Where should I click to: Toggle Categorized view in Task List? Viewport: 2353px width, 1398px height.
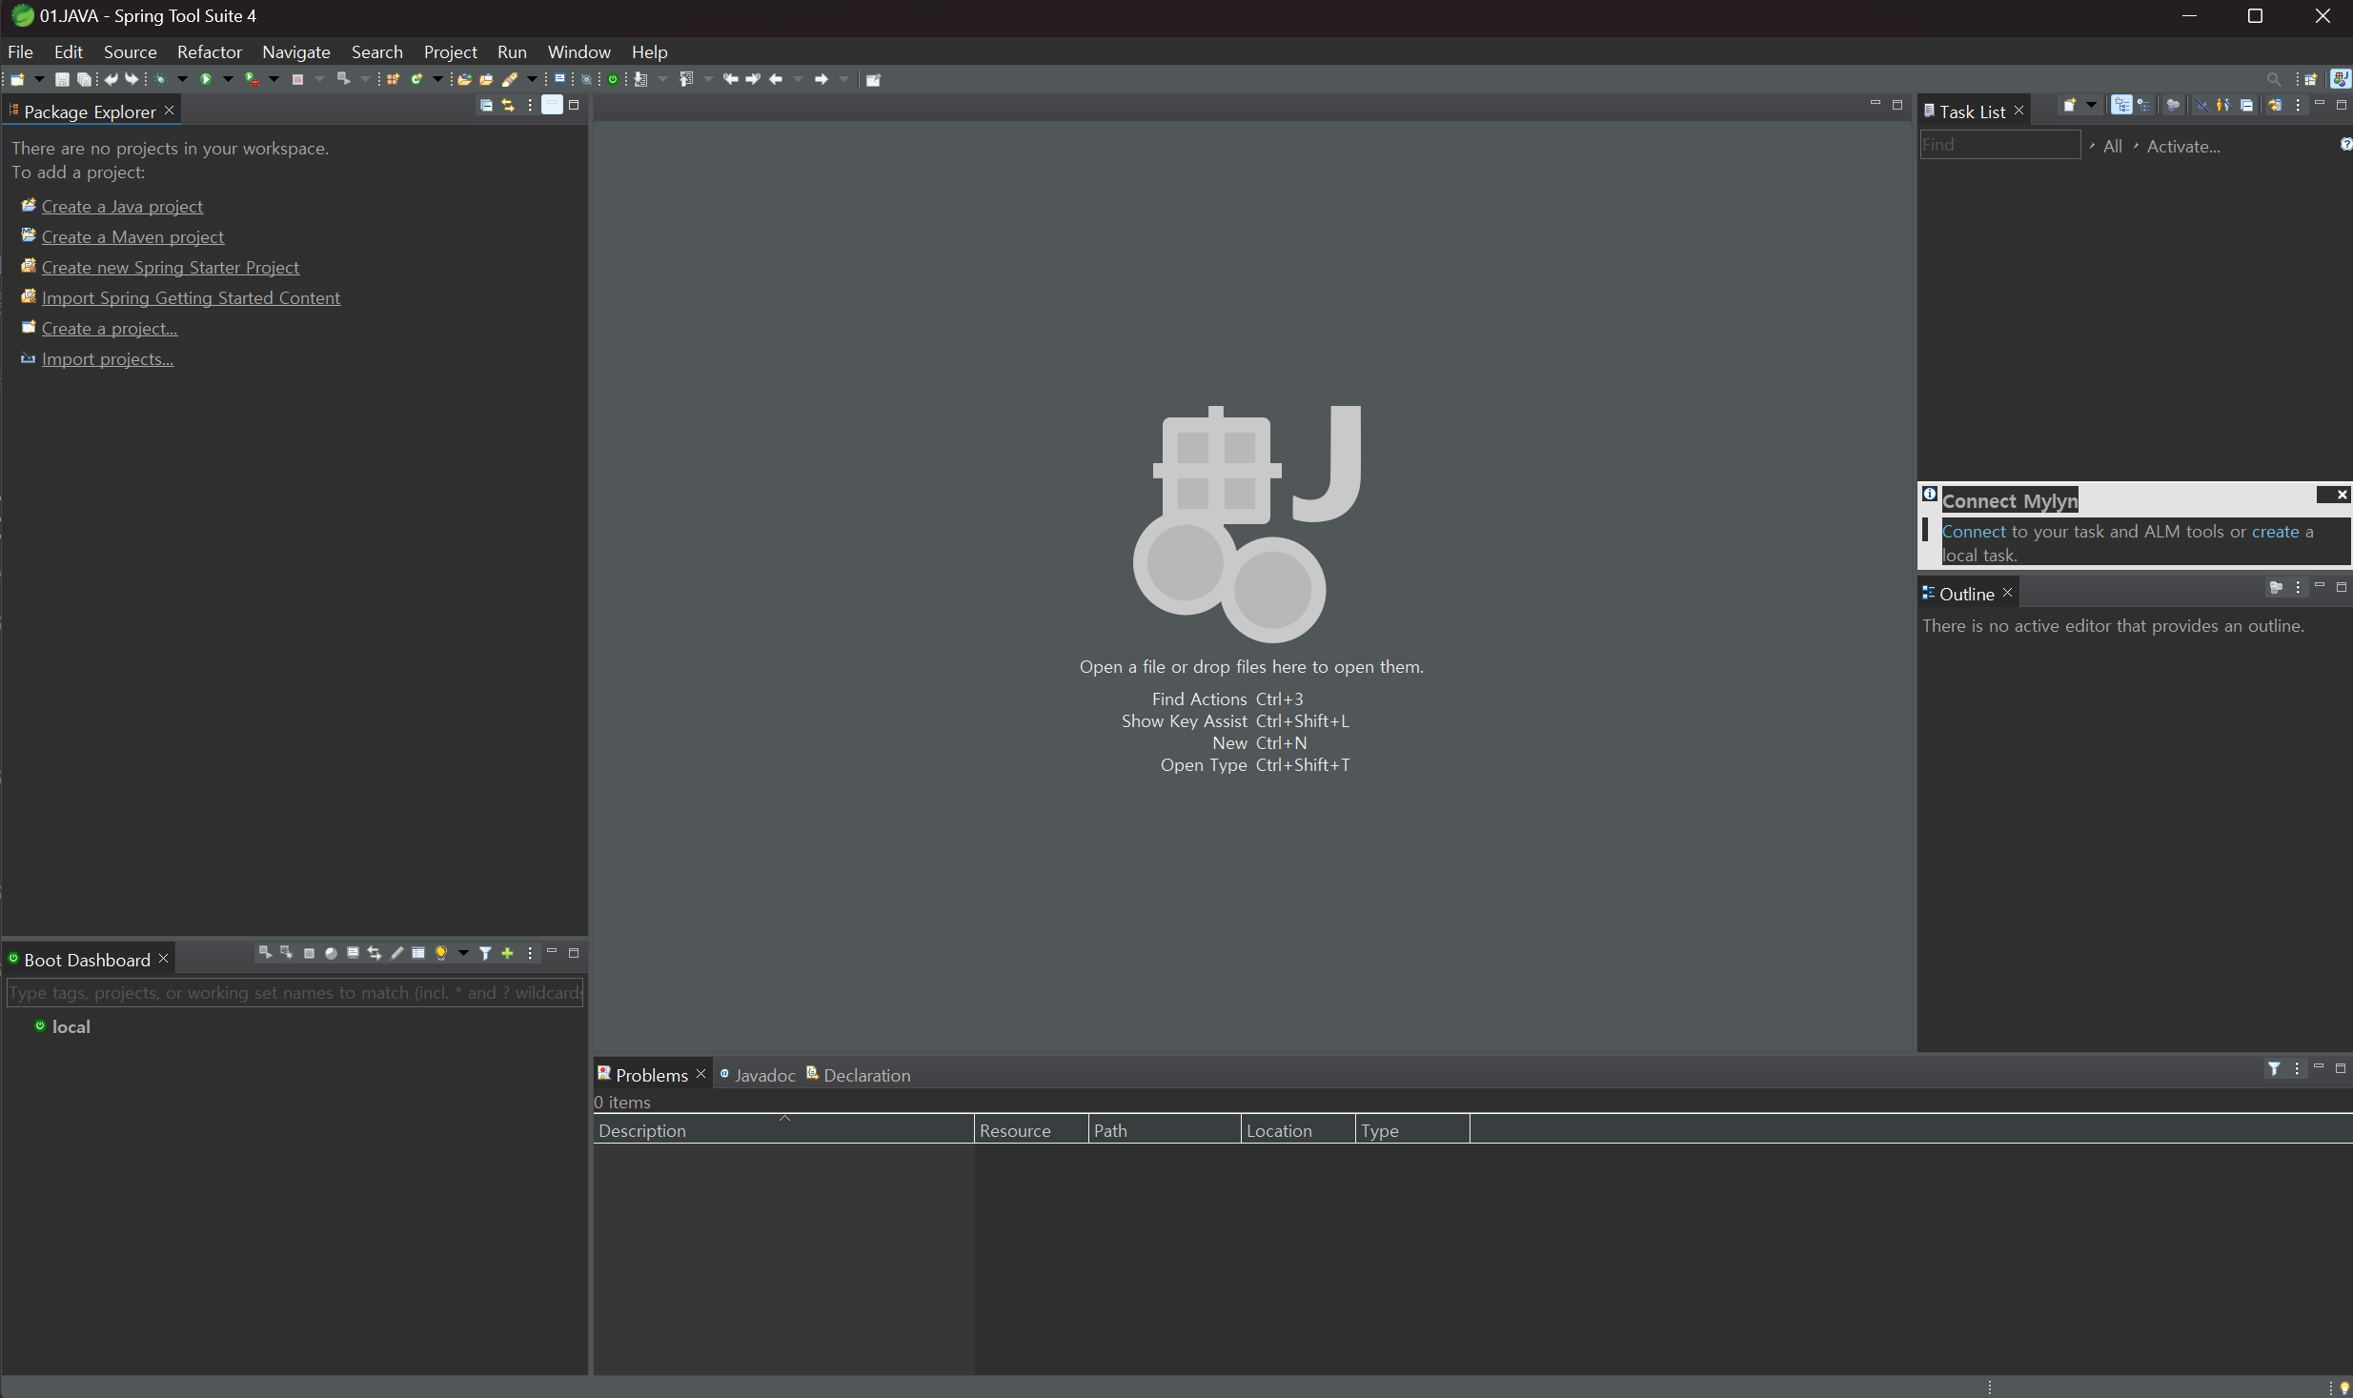click(2121, 106)
